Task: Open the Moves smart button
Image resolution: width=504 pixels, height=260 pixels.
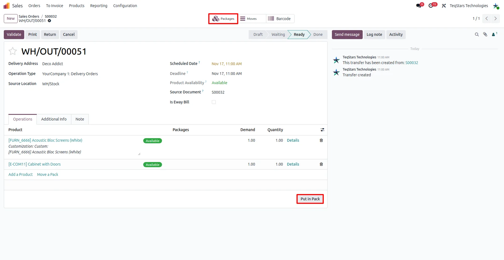Action: click(x=252, y=19)
